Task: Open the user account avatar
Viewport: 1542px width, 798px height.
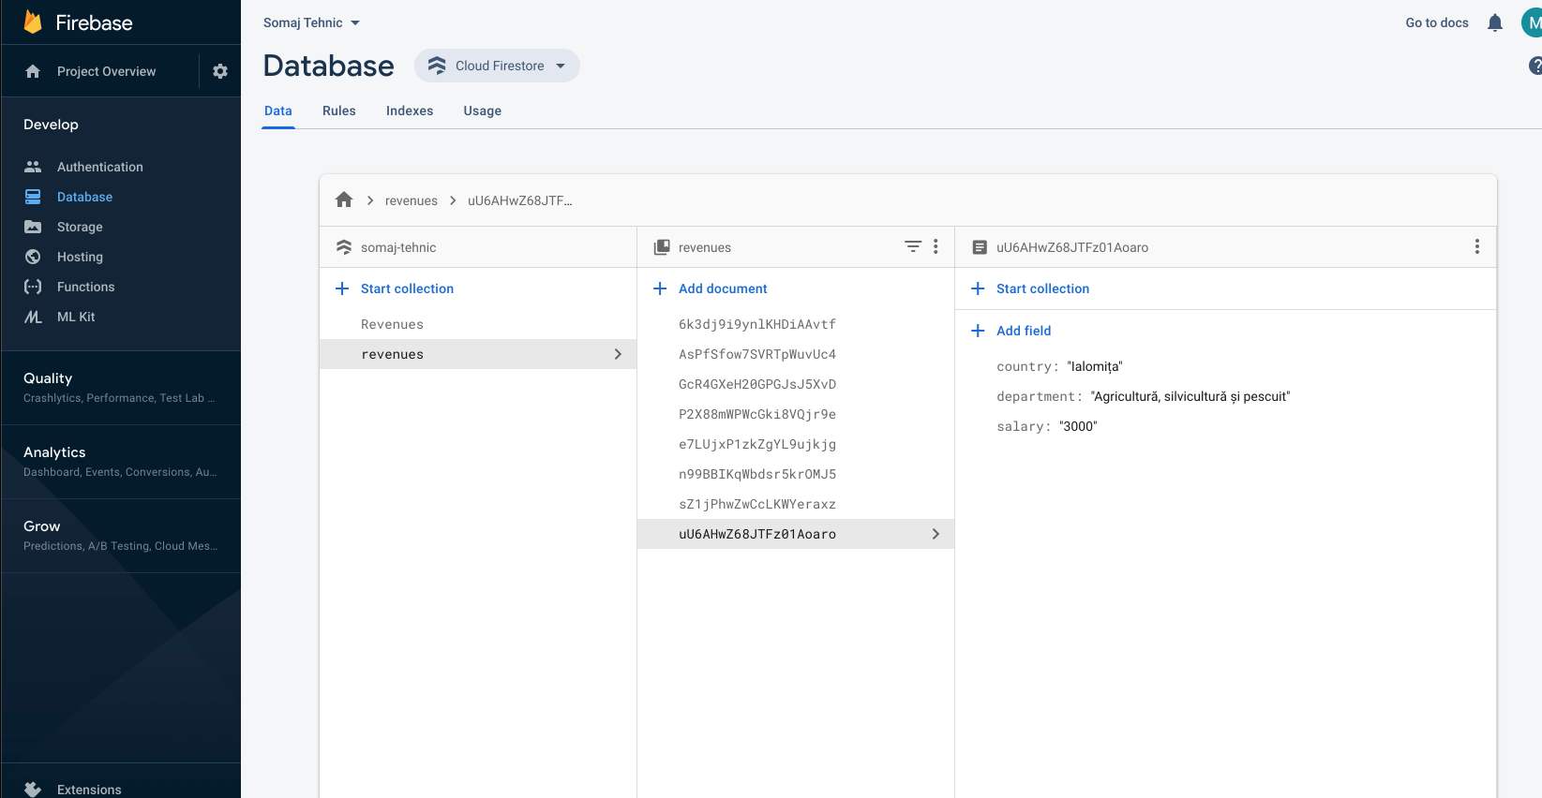Action: [x=1532, y=22]
